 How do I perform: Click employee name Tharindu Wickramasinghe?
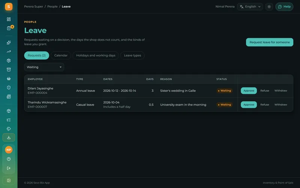pos(47,102)
